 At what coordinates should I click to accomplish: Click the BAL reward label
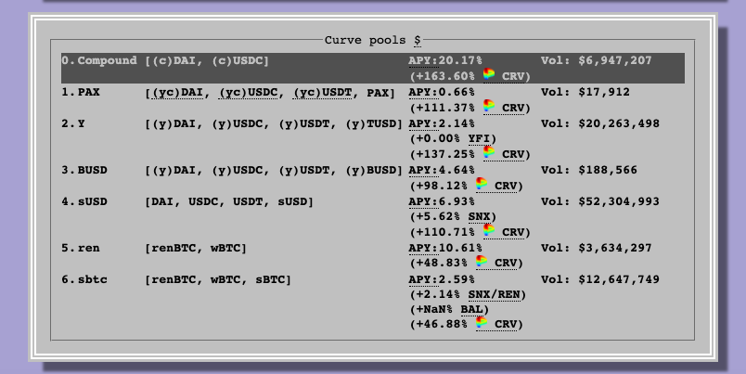pyautogui.click(x=471, y=309)
